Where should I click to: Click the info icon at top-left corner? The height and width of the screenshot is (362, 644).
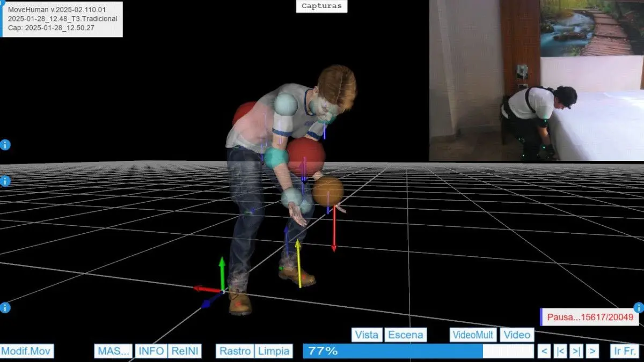[x=2, y=2]
